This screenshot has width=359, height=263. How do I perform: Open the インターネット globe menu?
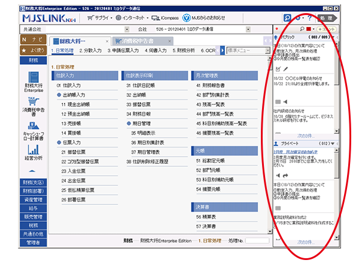(132, 18)
